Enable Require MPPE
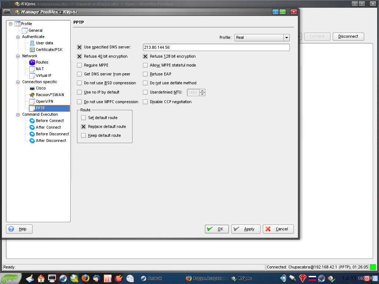 pos(79,65)
